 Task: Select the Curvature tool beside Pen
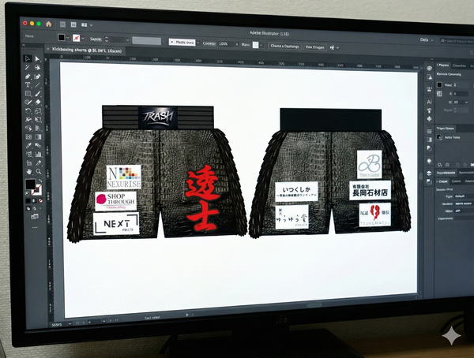37,76
